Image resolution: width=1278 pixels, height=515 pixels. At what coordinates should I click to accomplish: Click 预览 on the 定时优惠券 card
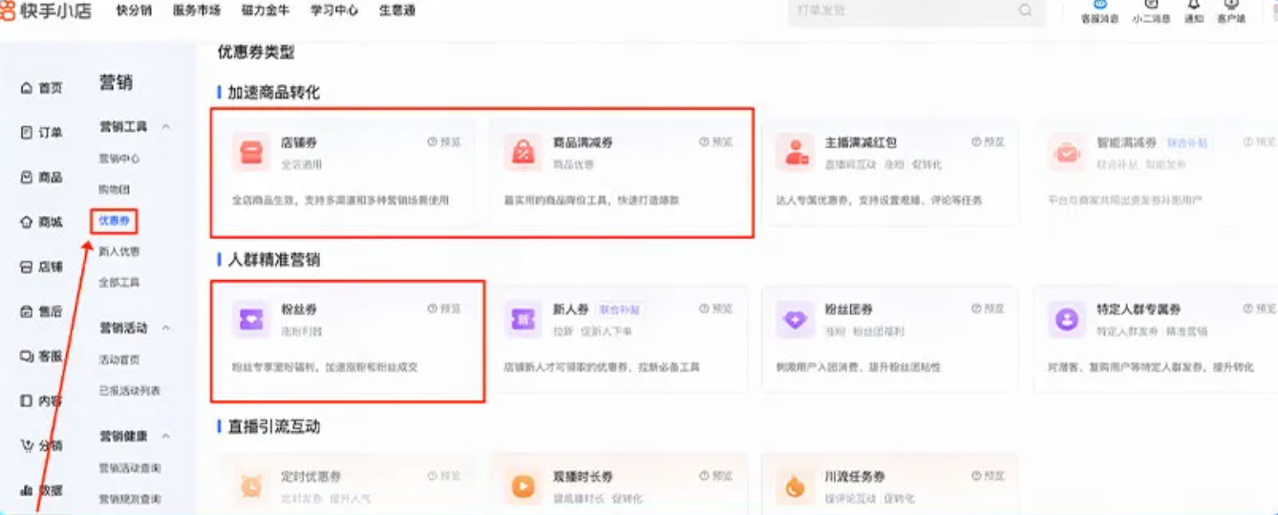click(x=444, y=476)
